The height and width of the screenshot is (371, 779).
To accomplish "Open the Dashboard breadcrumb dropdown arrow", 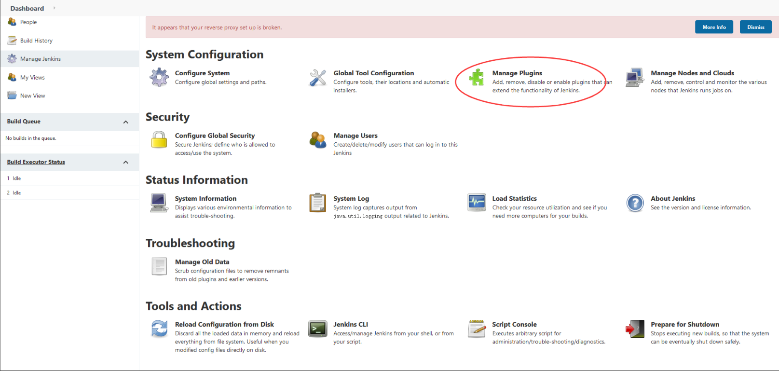I will coord(54,8).
